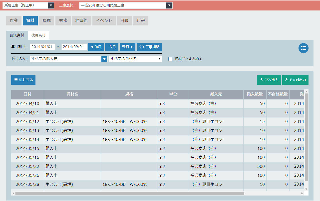Click the table's horizontal scrollbar

pyautogui.click(x=130, y=193)
